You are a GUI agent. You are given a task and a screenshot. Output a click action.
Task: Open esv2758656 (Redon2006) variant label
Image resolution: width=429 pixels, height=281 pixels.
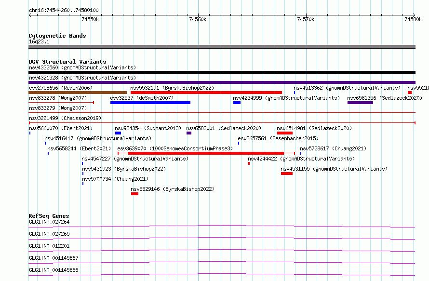(x=61, y=88)
